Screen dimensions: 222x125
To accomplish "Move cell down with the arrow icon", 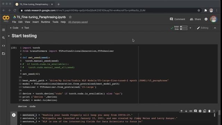I will 186,111.
